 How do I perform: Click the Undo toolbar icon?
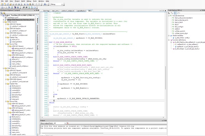36,4
